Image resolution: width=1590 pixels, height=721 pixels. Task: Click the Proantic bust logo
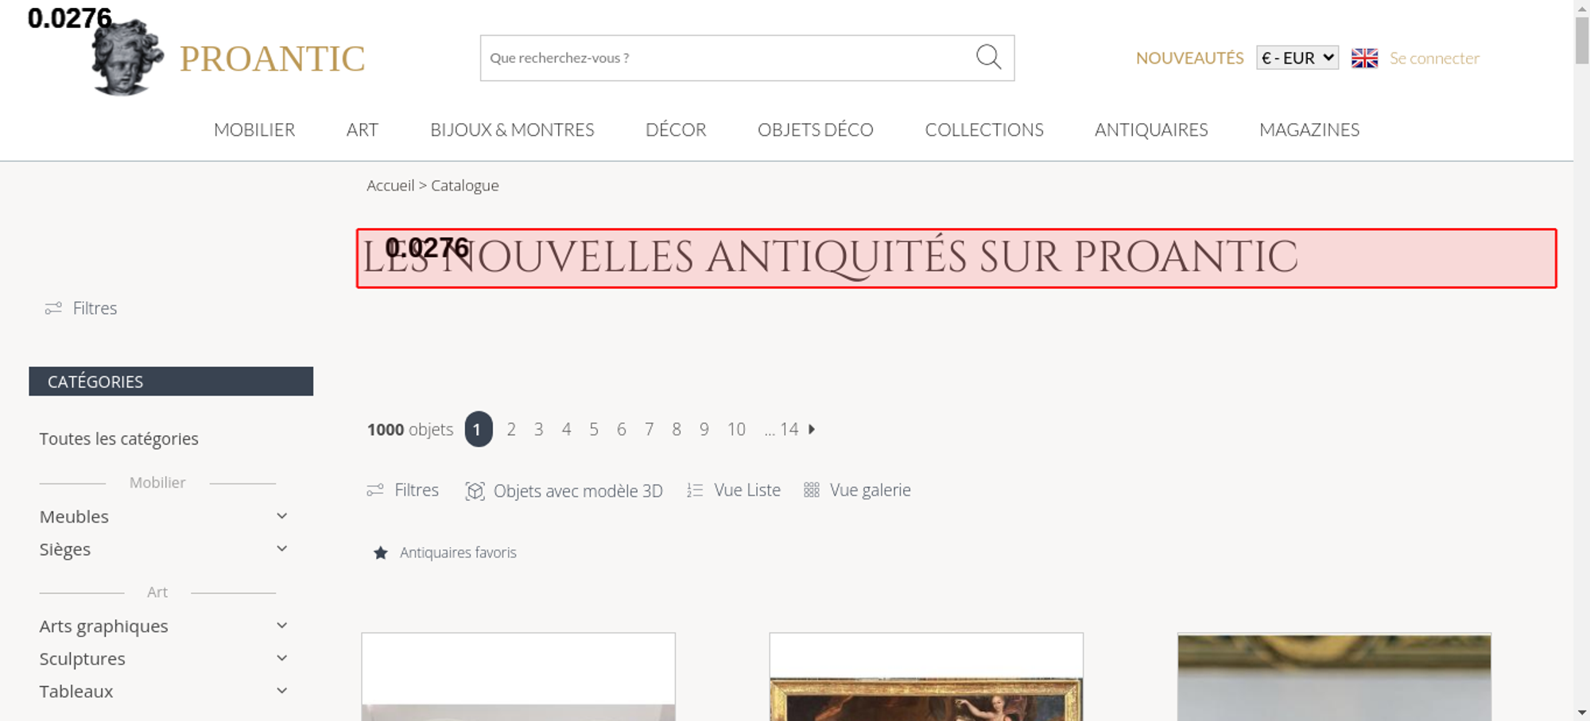click(126, 57)
